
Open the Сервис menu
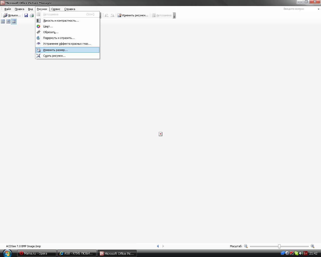tap(56, 9)
